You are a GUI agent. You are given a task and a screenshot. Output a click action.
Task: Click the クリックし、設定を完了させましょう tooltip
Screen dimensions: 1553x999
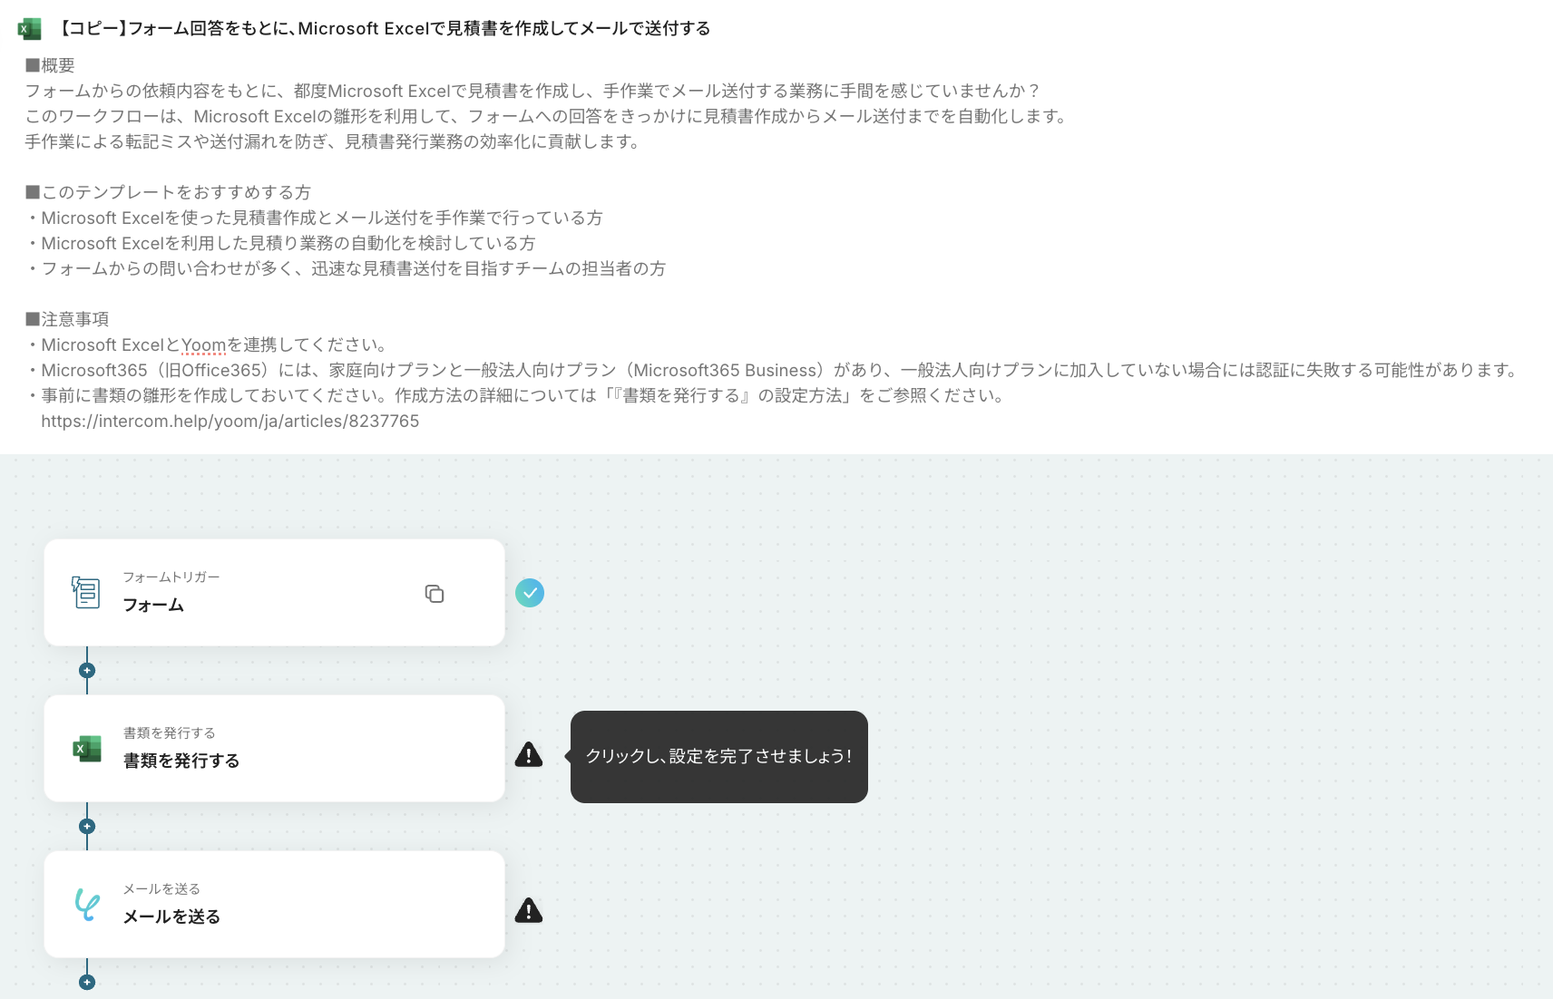tap(719, 757)
